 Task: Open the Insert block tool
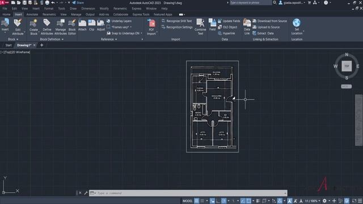coord(5,25)
